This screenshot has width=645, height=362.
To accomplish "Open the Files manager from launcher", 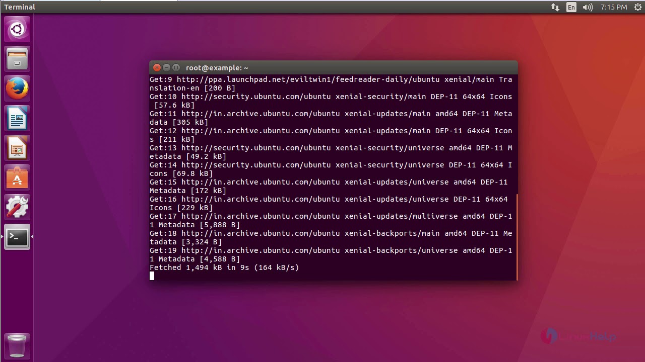I will tap(17, 59).
